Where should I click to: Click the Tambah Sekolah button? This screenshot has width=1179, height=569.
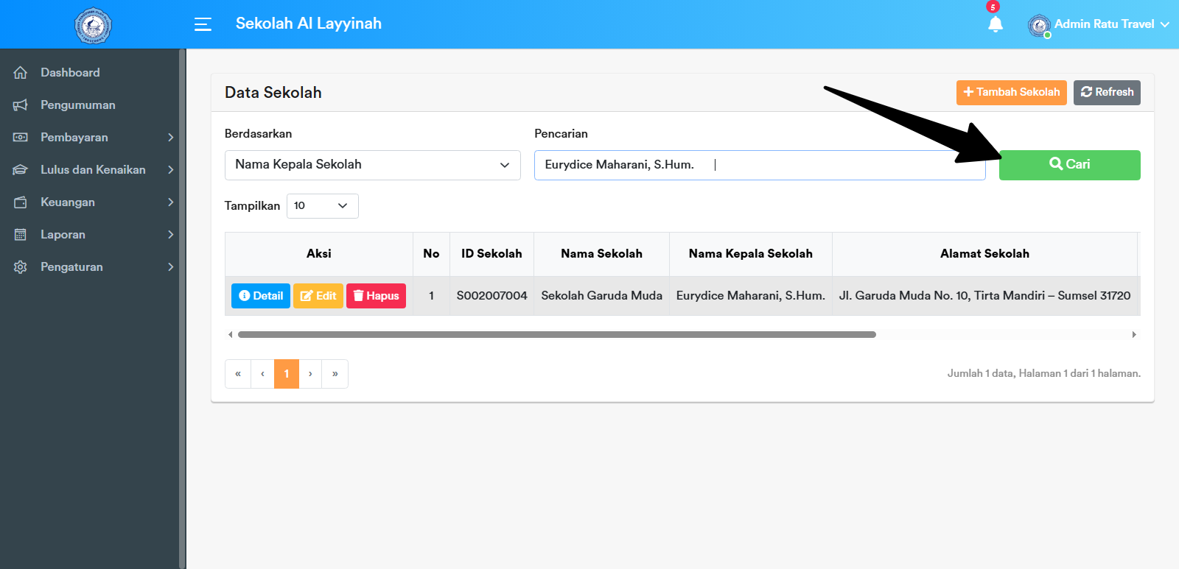click(x=1011, y=92)
